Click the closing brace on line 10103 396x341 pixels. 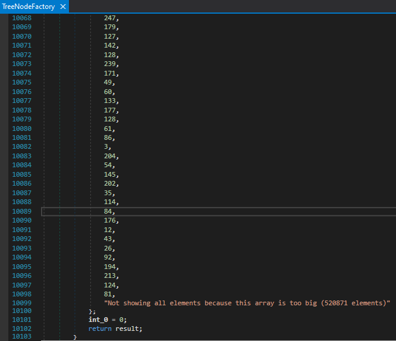[75, 337]
